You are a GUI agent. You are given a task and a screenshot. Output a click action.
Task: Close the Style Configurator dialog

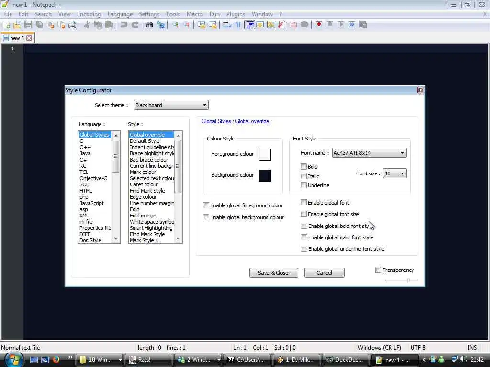(420, 90)
